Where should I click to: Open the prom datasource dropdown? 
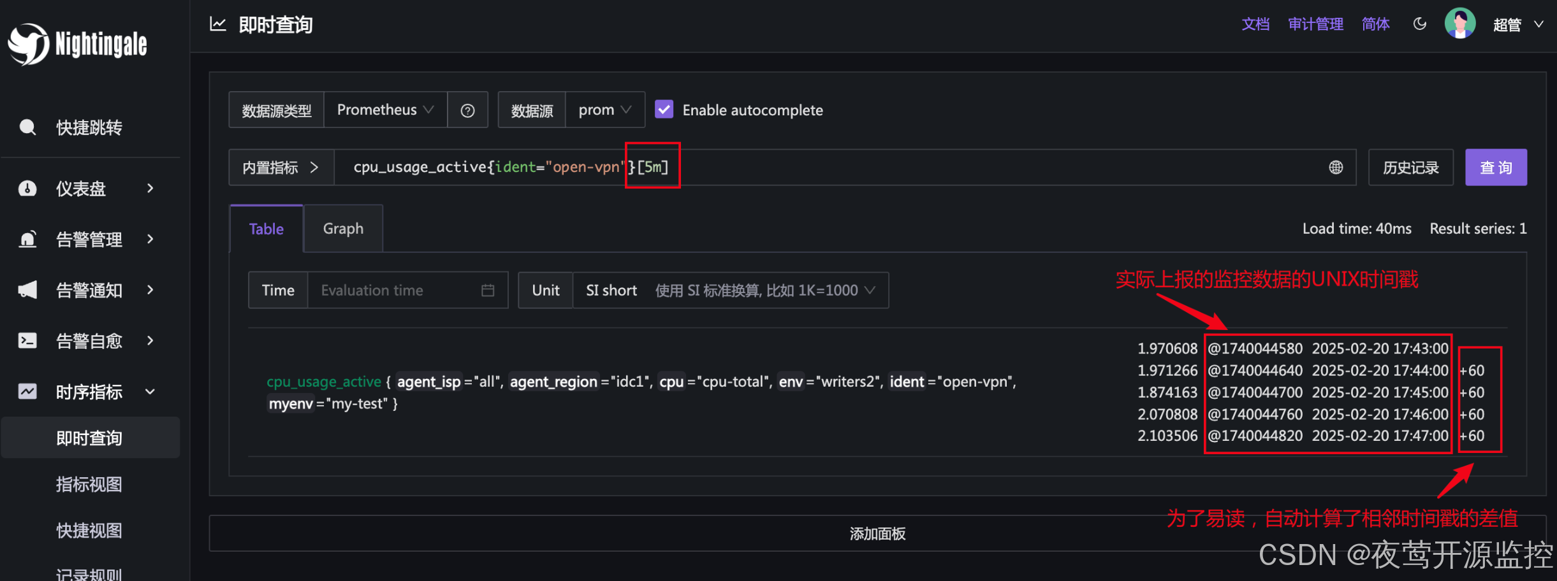tap(604, 110)
